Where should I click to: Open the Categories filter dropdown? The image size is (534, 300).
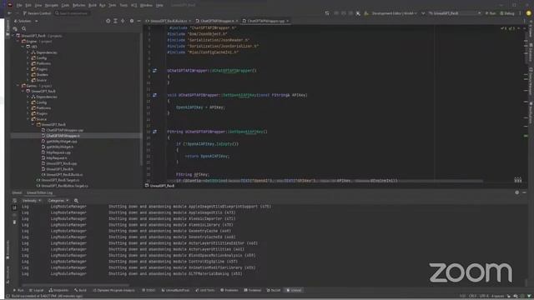click(x=58, y=201)
